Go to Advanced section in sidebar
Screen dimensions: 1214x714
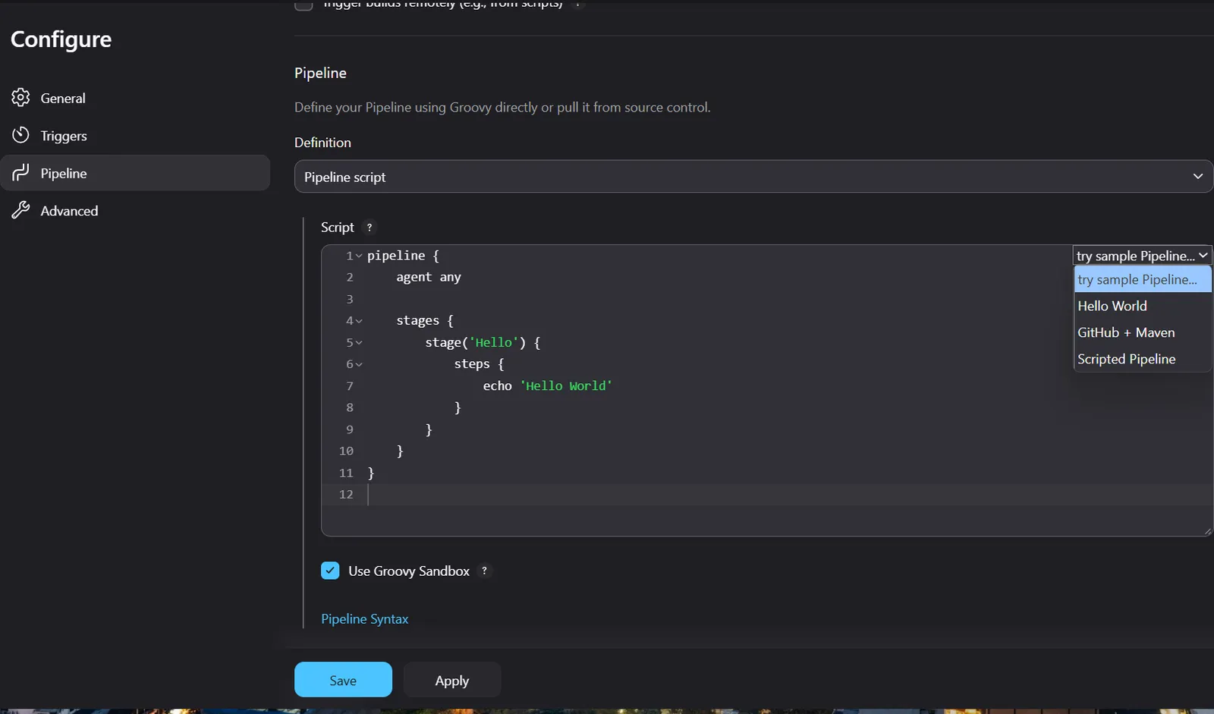135,210
